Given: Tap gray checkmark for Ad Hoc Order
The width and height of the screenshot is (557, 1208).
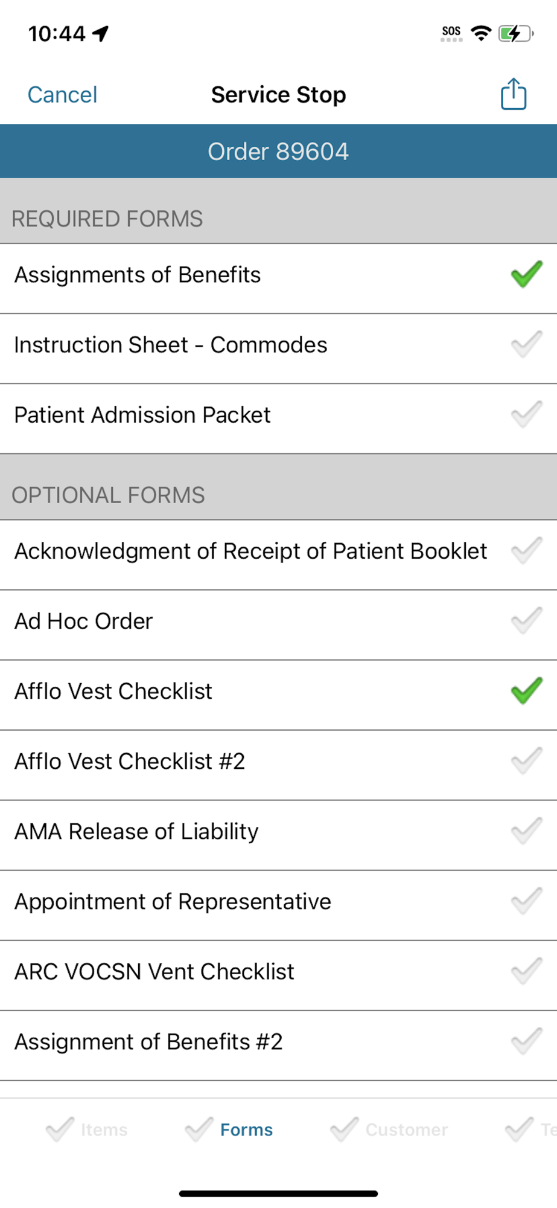Looking at the screenshot, I should click(526, 621).
